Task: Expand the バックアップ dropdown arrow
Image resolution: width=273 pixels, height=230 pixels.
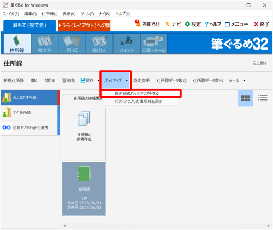Action: click(127, 80)
